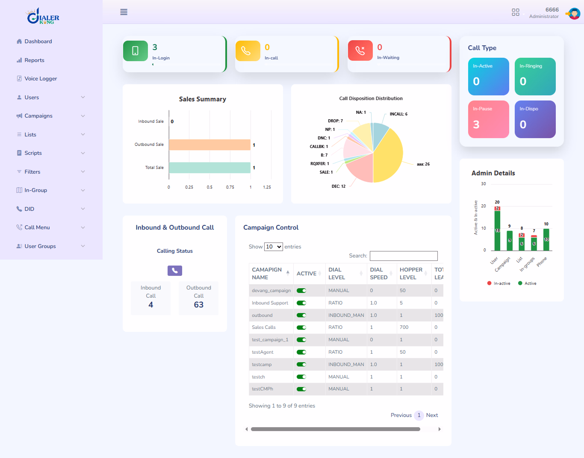
Task: Expand the Users menu chevron
Action: (83, 98)
